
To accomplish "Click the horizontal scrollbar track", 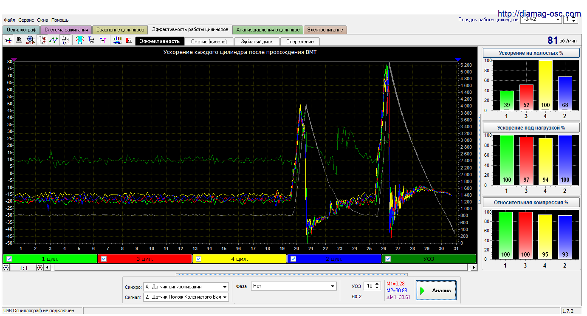I will (x=260, y=268).
